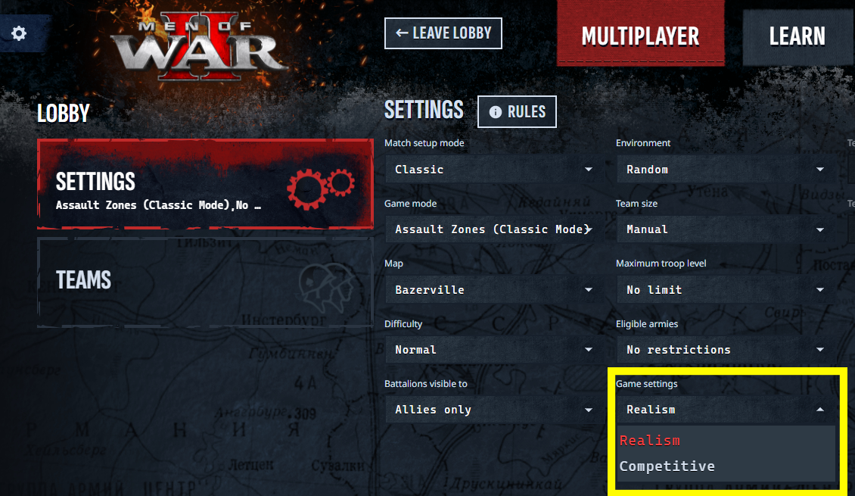Switch to the Multiplayer tab
This screenshot has height=496, width=855.
[640, 34]
